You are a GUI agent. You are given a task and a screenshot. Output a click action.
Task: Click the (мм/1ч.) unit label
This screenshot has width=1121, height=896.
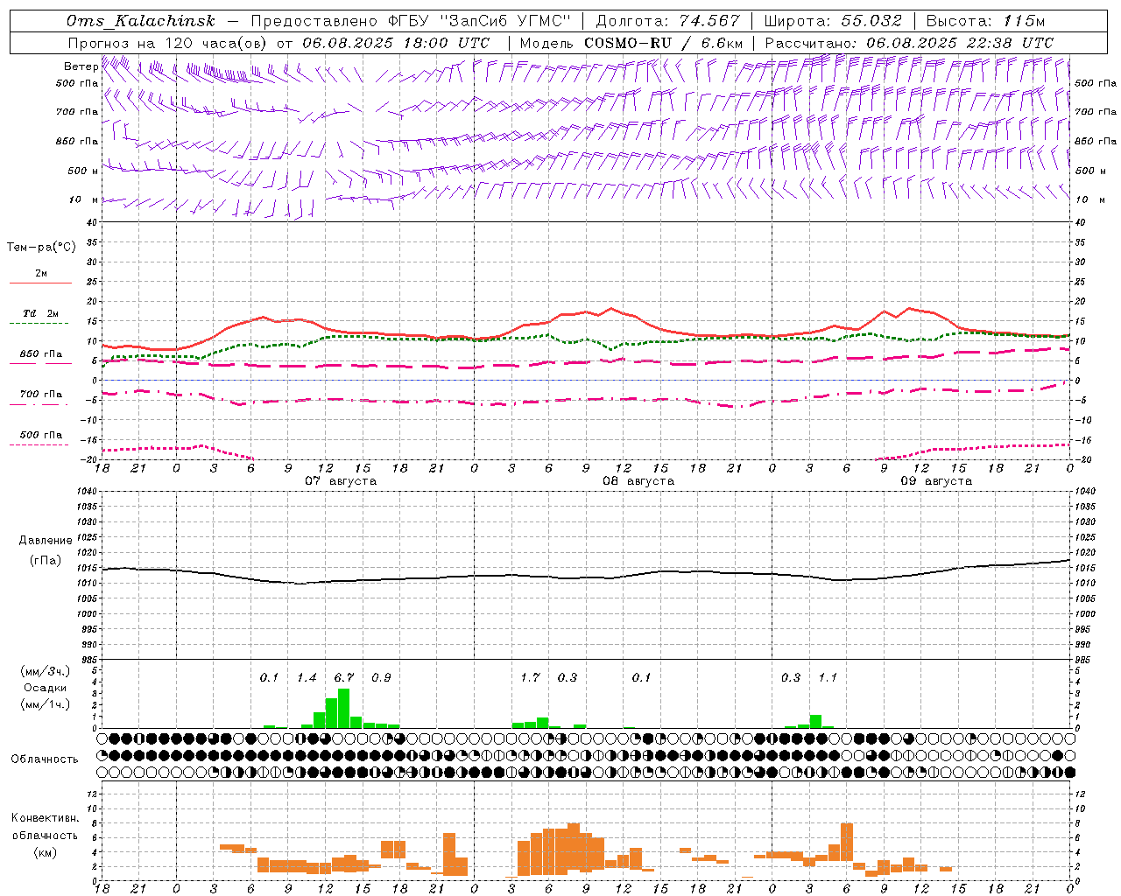[x=45, y=704]
